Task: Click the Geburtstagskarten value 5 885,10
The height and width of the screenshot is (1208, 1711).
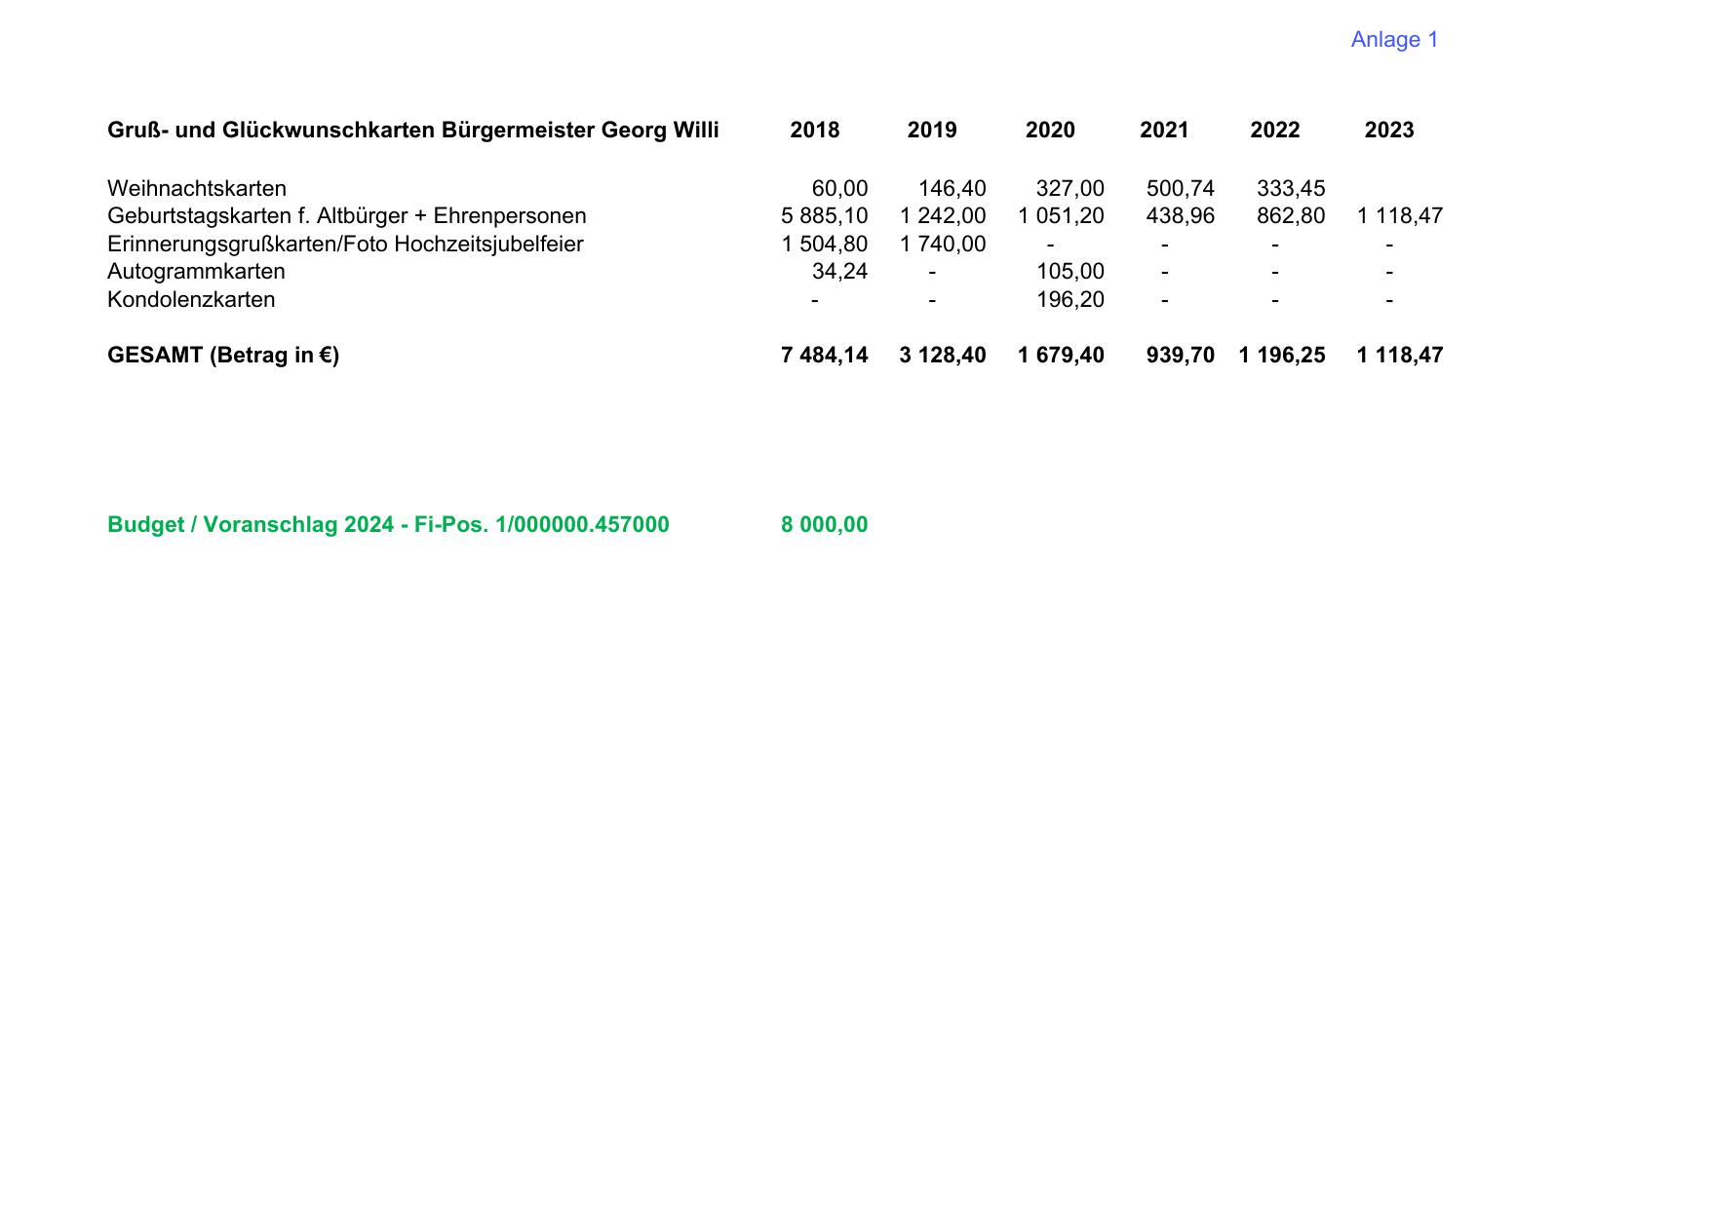Action: pyautogui.click(x=825, y=216)
